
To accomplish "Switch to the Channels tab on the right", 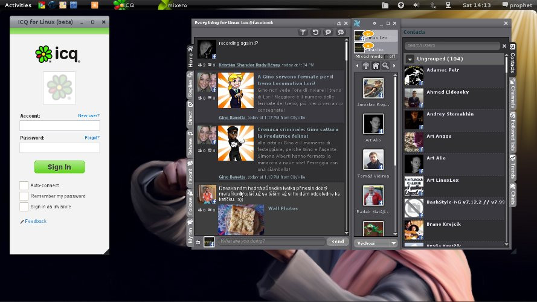I will [513, 93].
